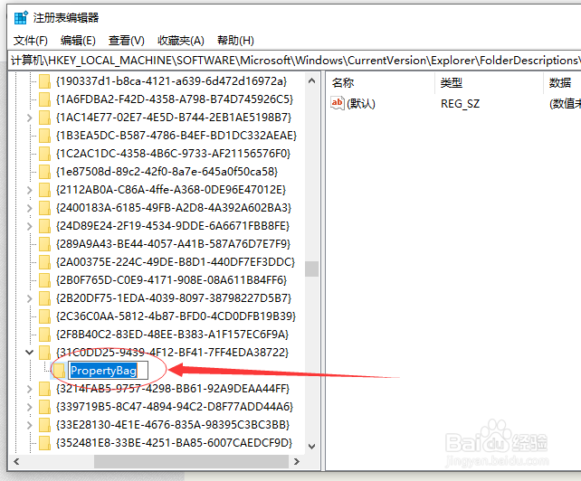Screen dimensions: 581x481
Task: Select key name {1C2AC1DC-4358-4B6C-9733-AF21156576F0}
Action: pyautogui.click(x=173, y=154)
